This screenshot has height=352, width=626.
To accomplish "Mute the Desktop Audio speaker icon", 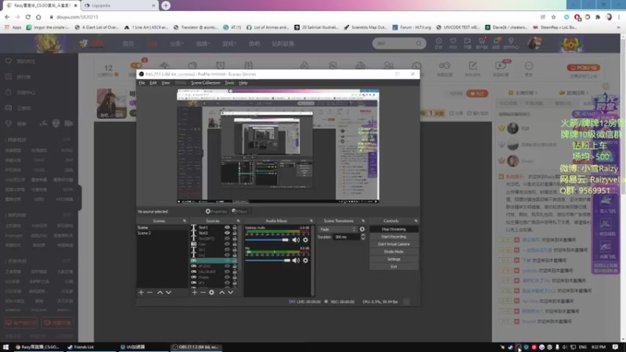I will tap(296, 240).
